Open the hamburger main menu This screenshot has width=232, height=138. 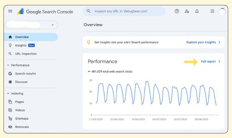pos(10,11)
